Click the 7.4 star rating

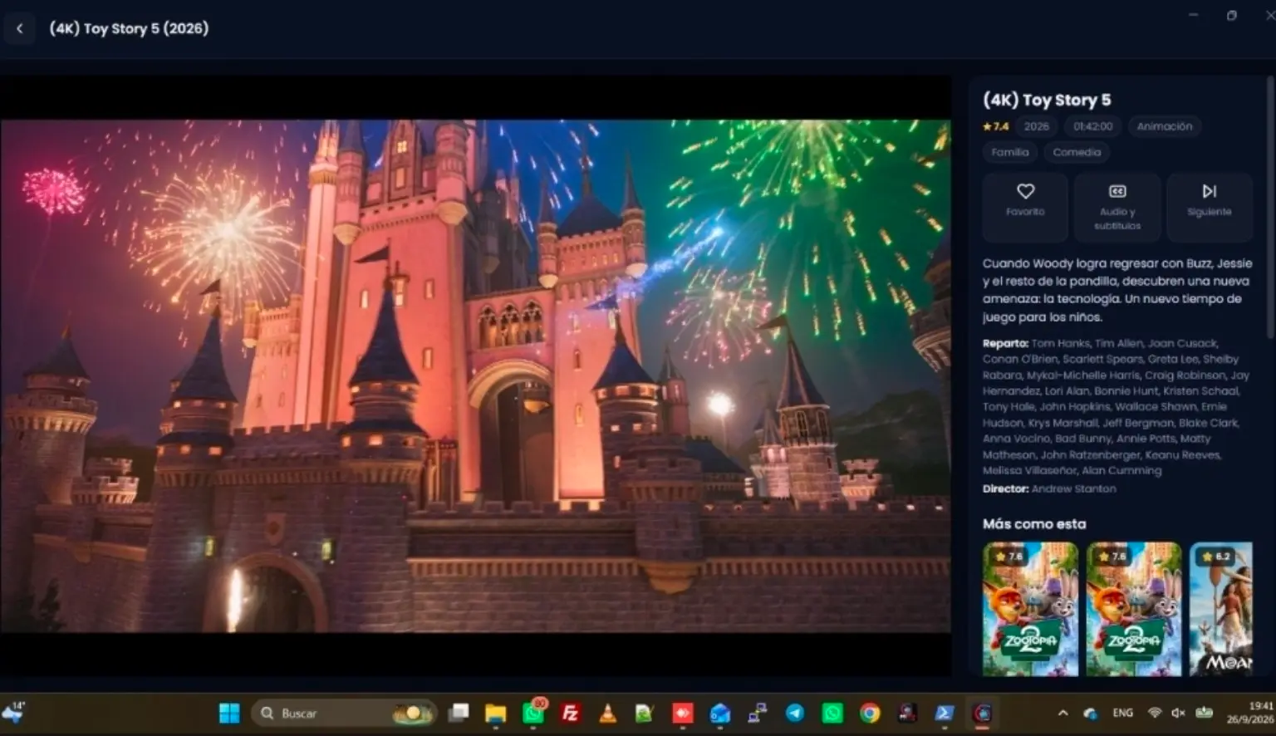coord(995,126)
